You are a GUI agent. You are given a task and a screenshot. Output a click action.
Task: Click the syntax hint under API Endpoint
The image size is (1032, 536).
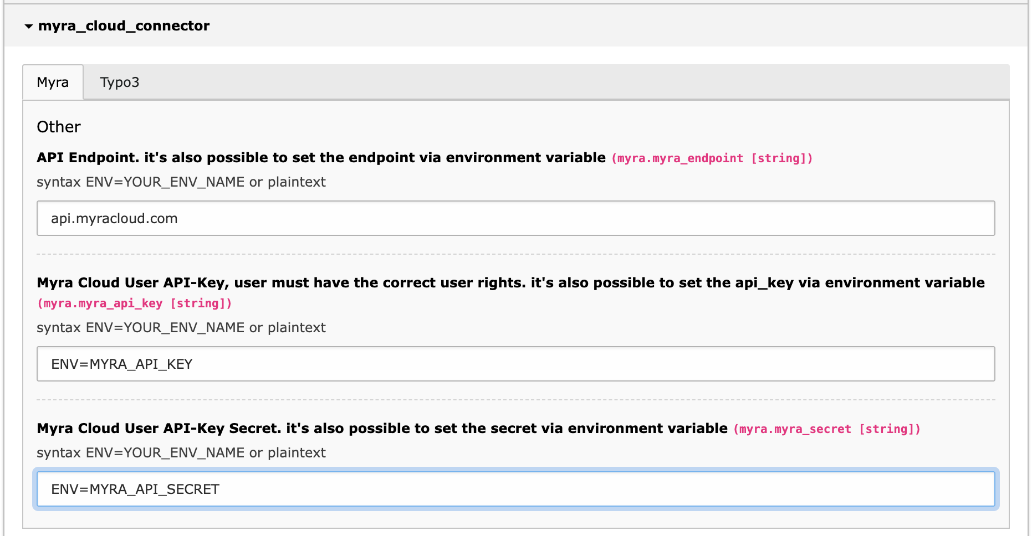pyautogui.click(x=181, y=182)
